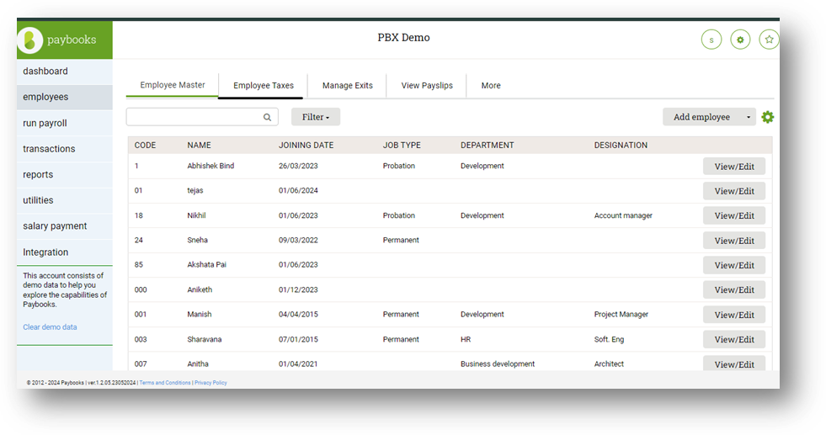
Task: Open salary payment in sidebar
Action: (64, 226)
